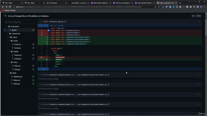Go back to previous browser page

[x=3, y=7]
